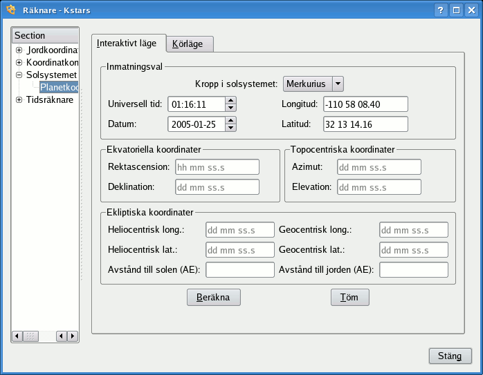Select the Jordkoordinater tree entry
The image size is (483, 375).
coord(52,50)
